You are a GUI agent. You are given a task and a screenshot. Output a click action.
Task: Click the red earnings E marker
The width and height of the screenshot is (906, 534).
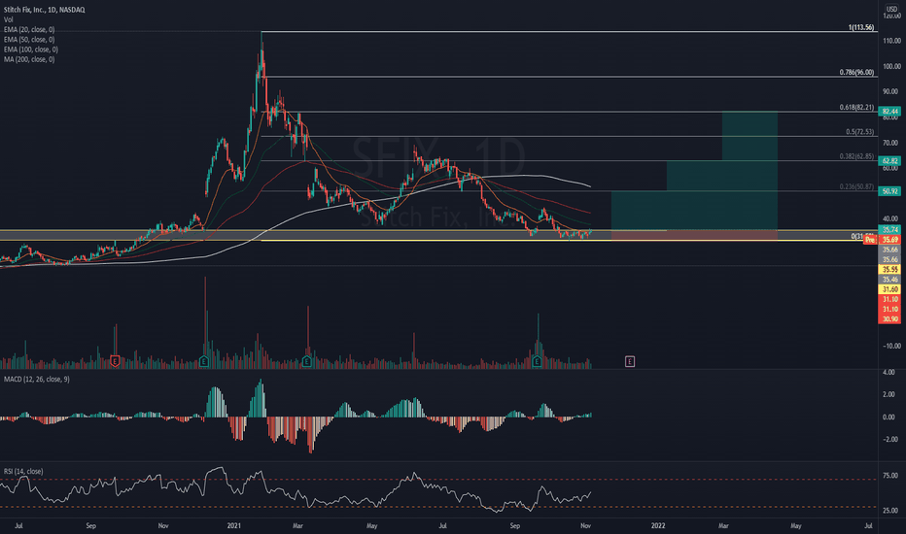tap(115, 361)
